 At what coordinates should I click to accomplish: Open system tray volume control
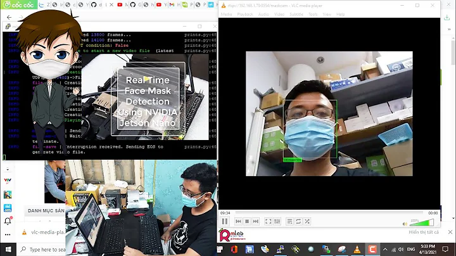[x=401, y=249]
